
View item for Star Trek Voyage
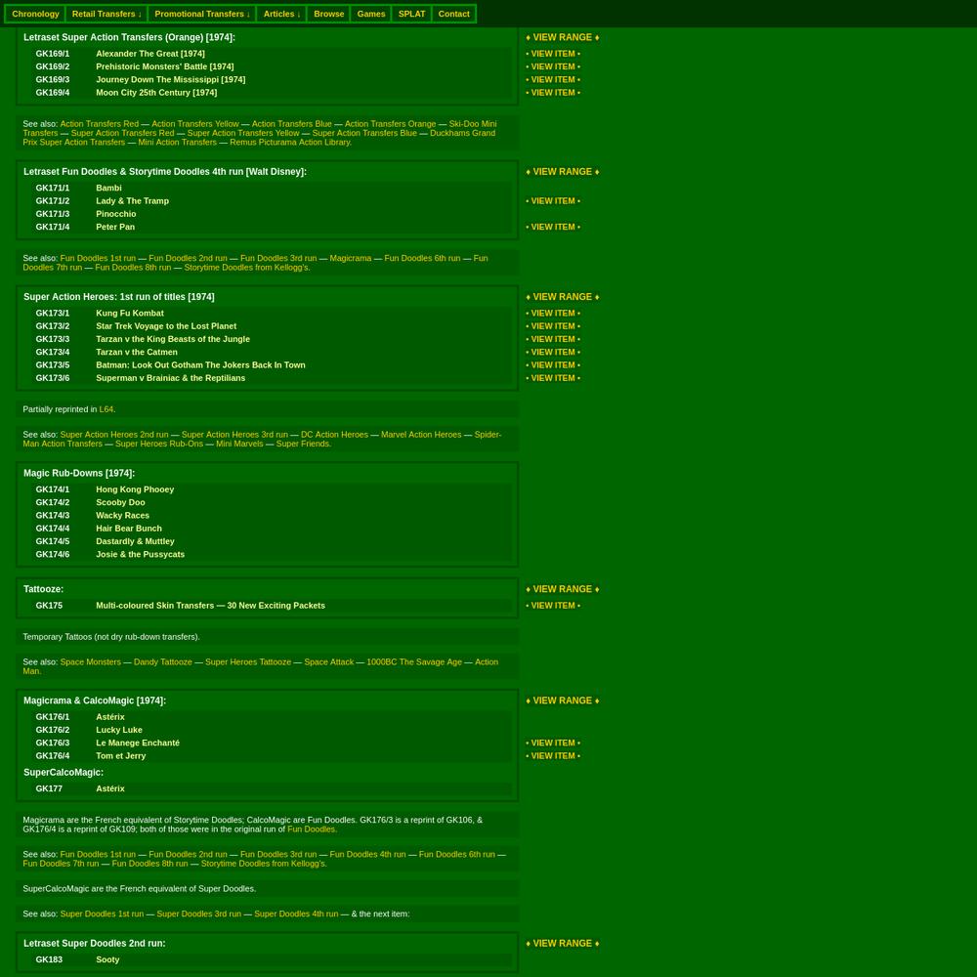pos(553,326)
